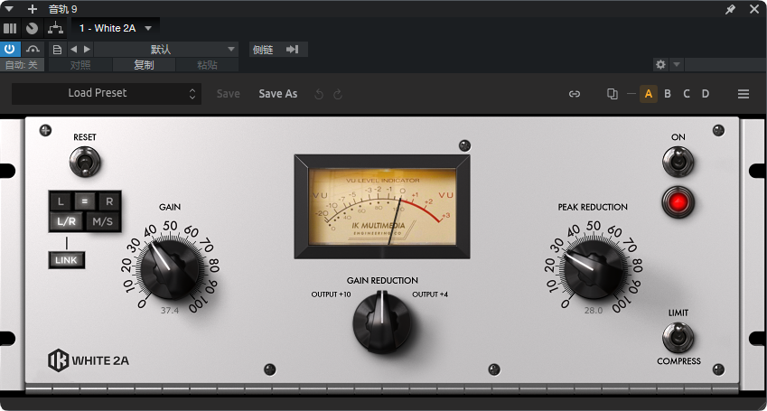Image resolution: width=767 pixels, height=411 pixels.
Task: Expand the arrow beside the gear
Action: (x=676, y=65)
